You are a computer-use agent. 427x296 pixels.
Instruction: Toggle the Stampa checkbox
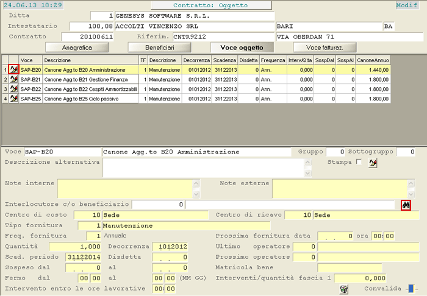[359, 162]
